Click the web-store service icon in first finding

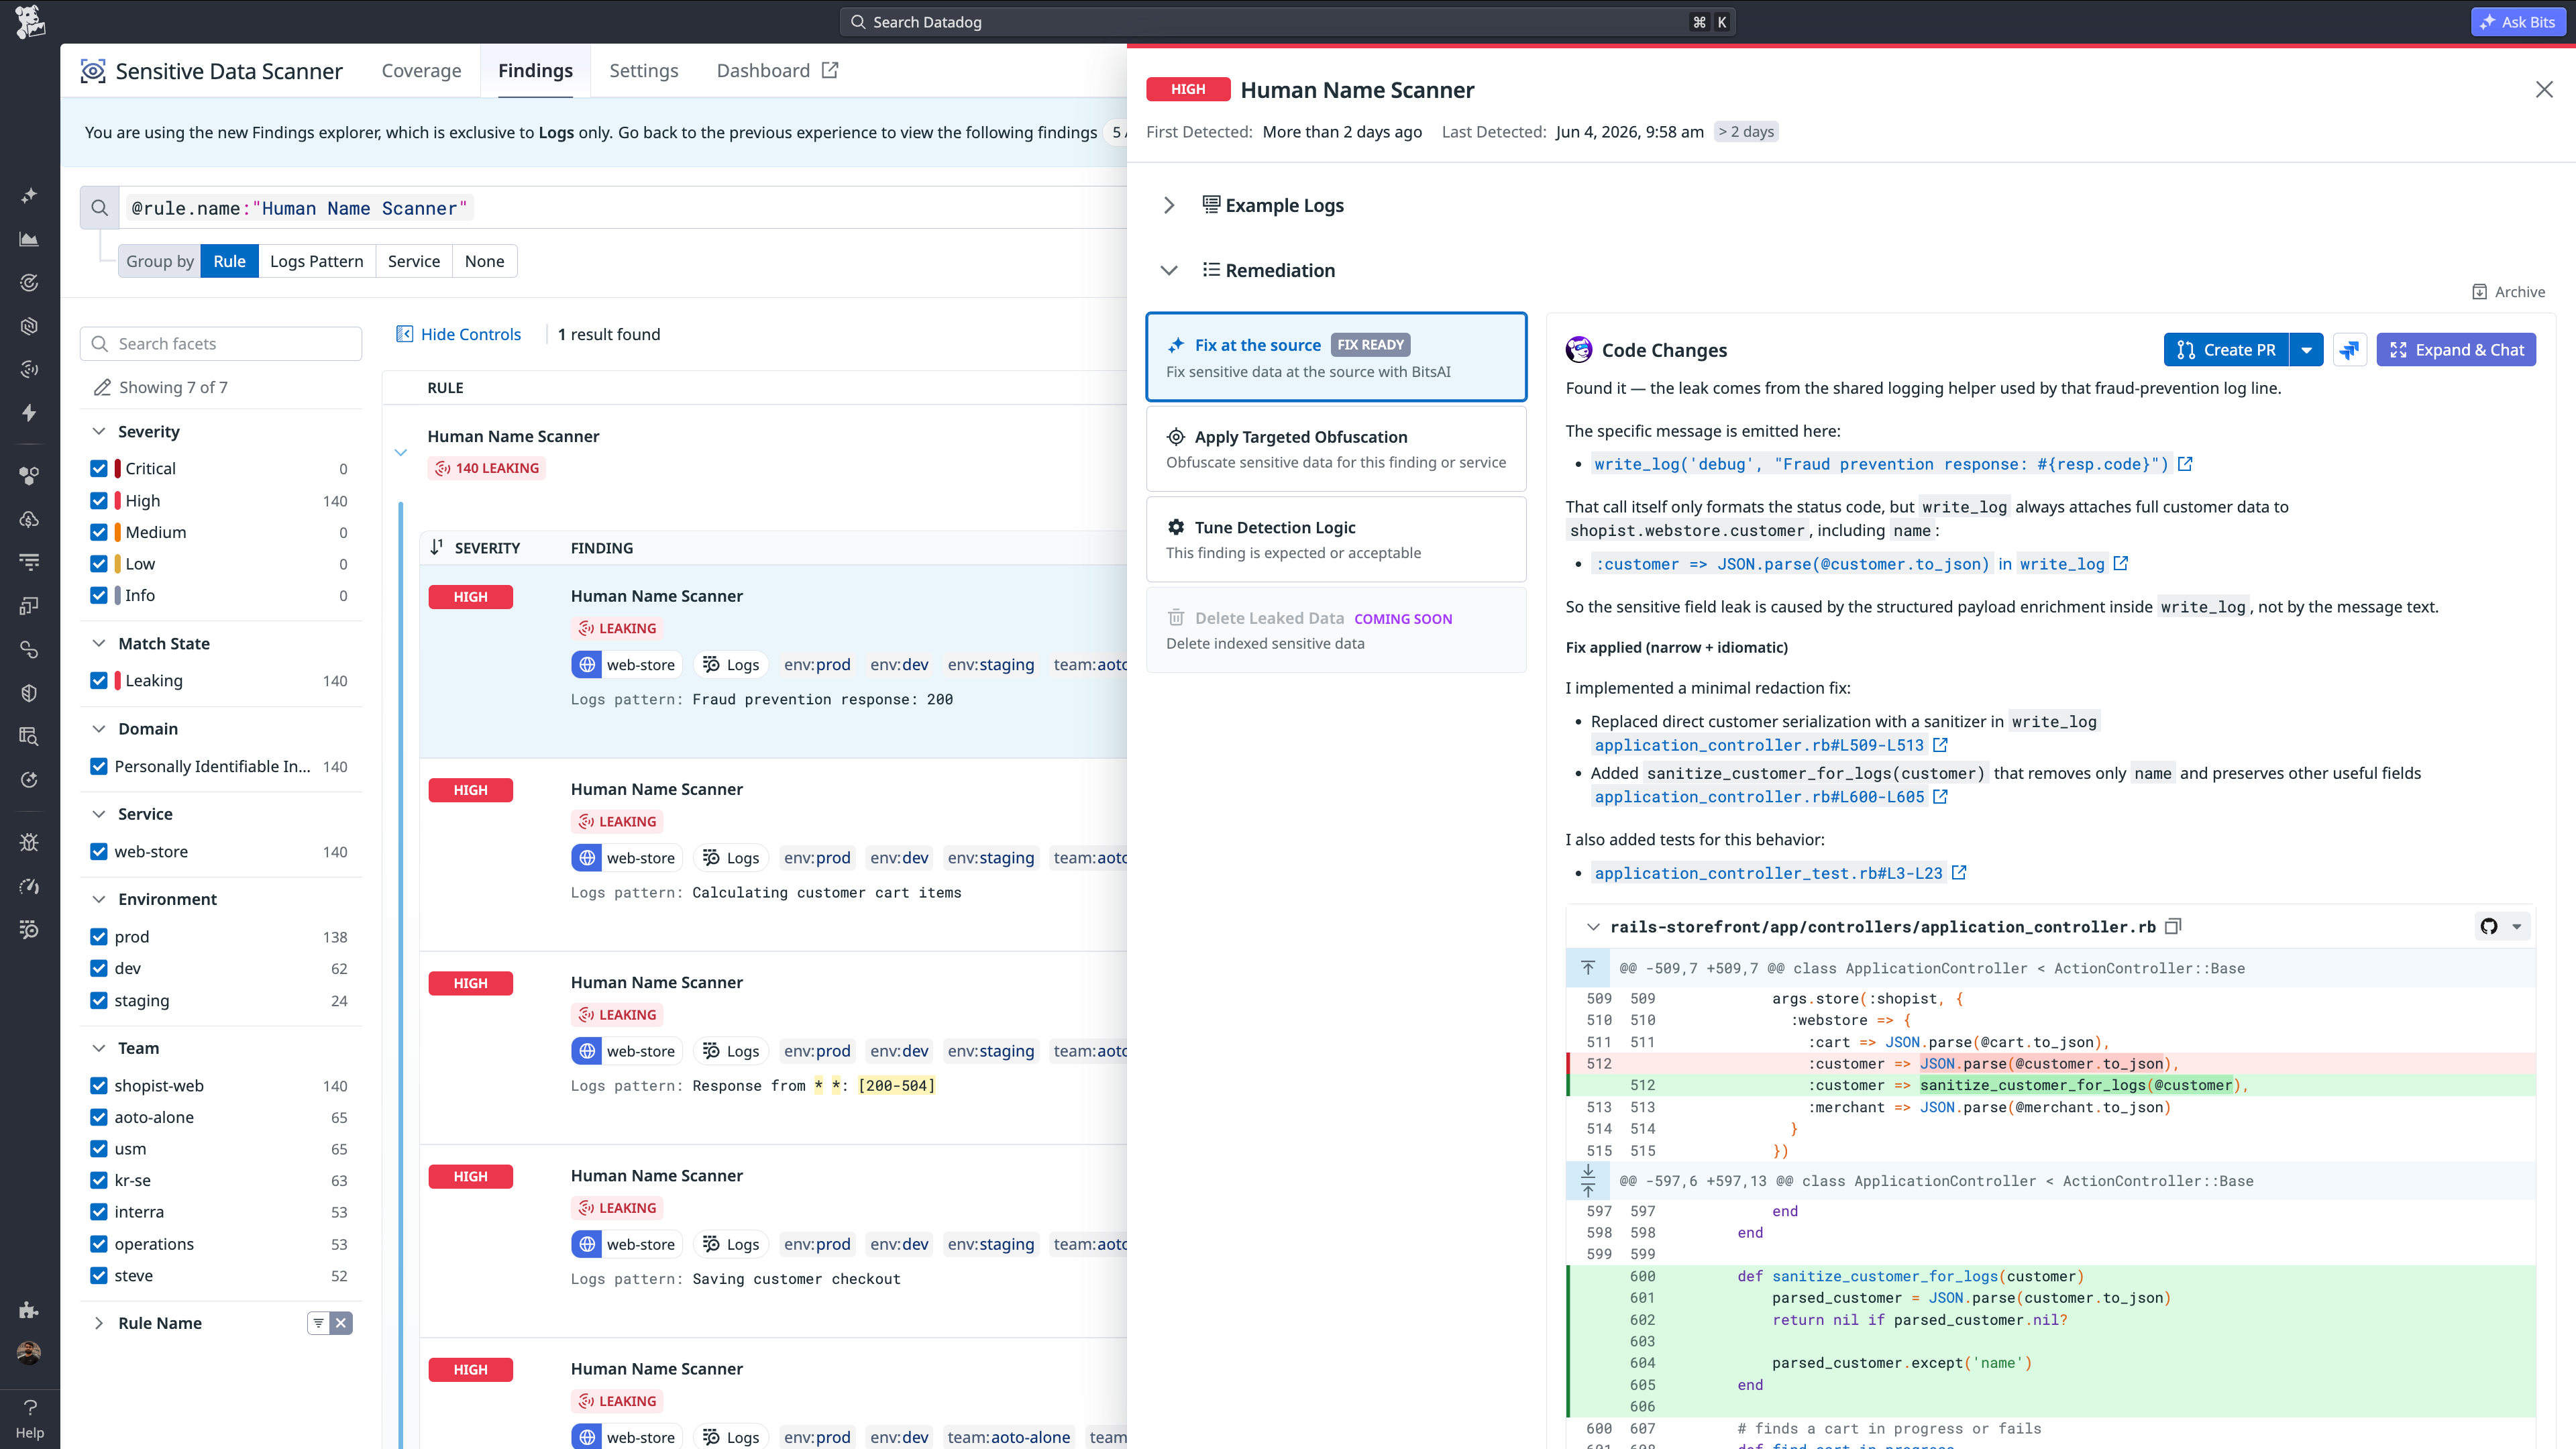pyautogui.click(x=587, y=665)
